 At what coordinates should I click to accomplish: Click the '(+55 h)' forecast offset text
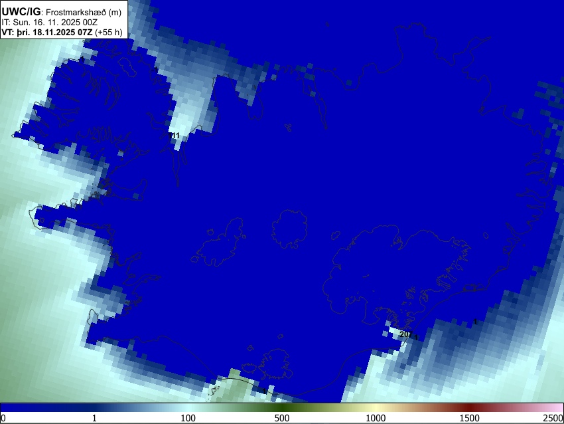click(109, 32)
